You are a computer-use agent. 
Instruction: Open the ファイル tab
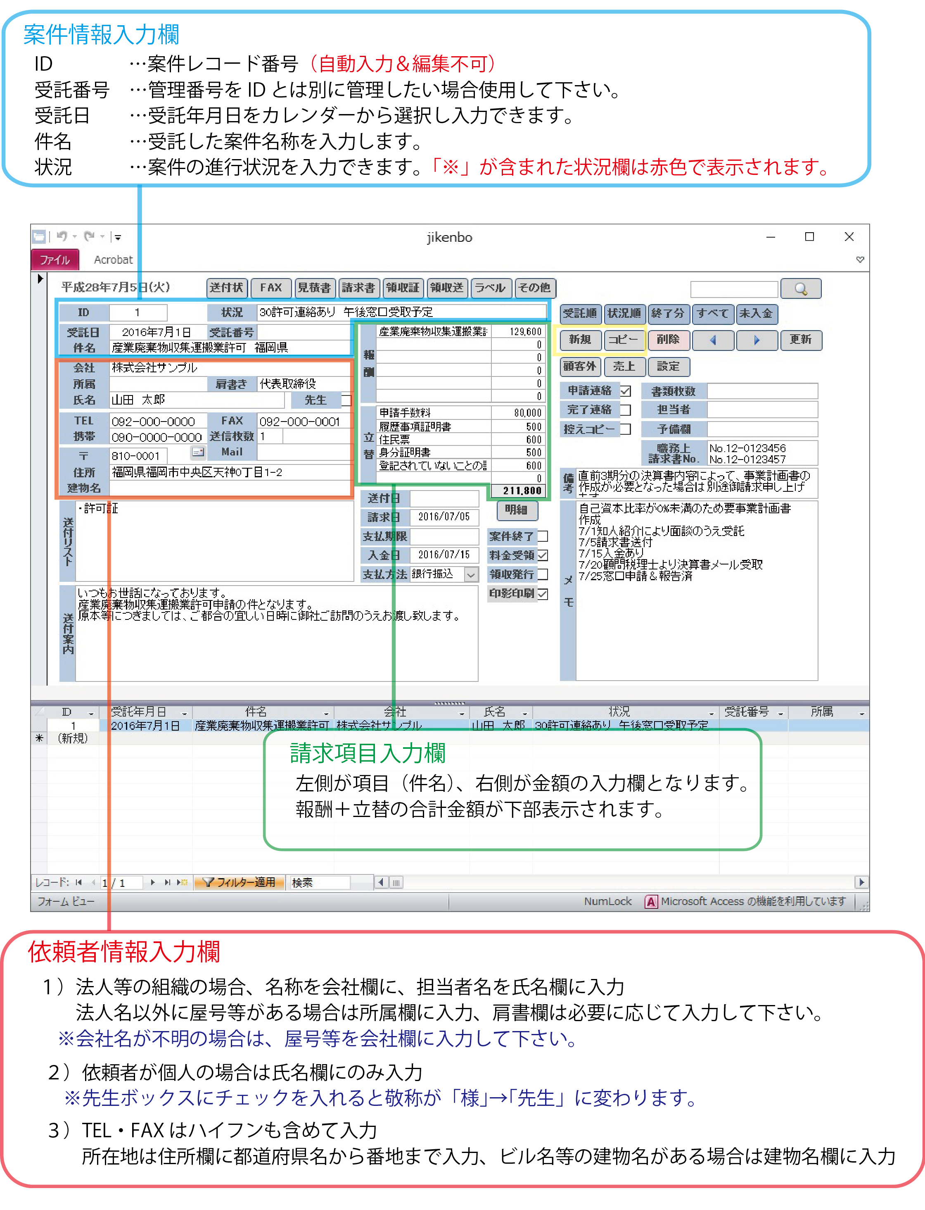point(55,260)
